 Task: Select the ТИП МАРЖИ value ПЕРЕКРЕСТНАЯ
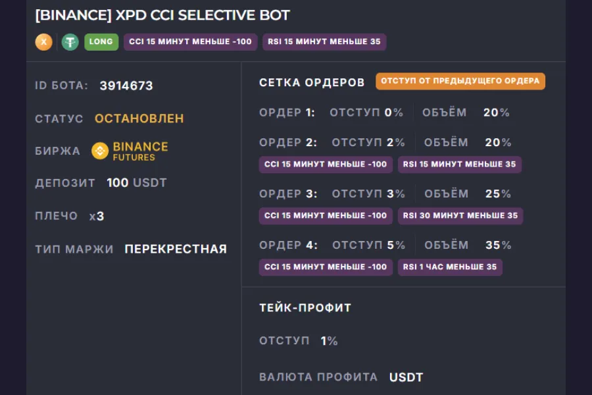174,249
